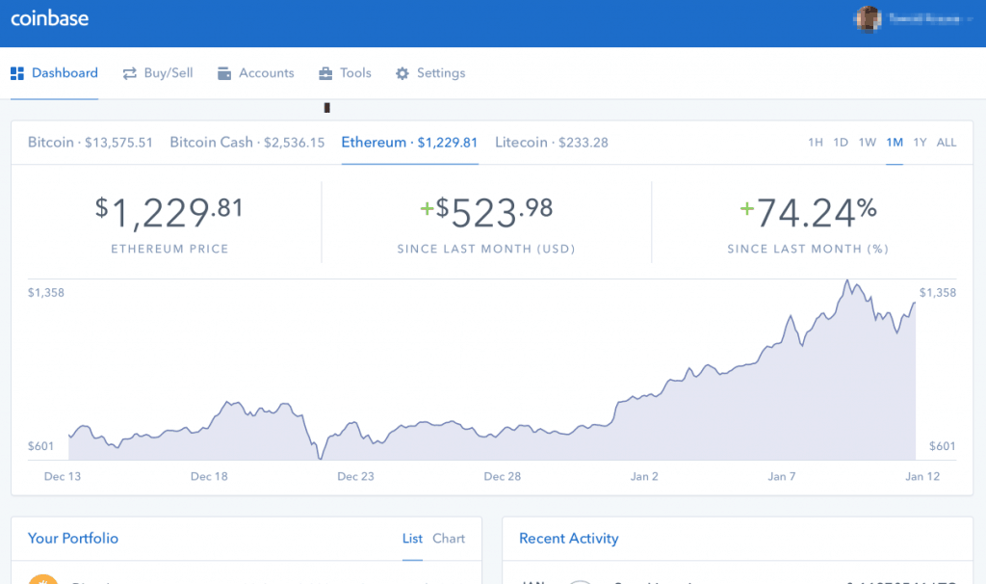Click the chart peak near Jan 10
The image size is (986, 584).
(x=847, y=280)
